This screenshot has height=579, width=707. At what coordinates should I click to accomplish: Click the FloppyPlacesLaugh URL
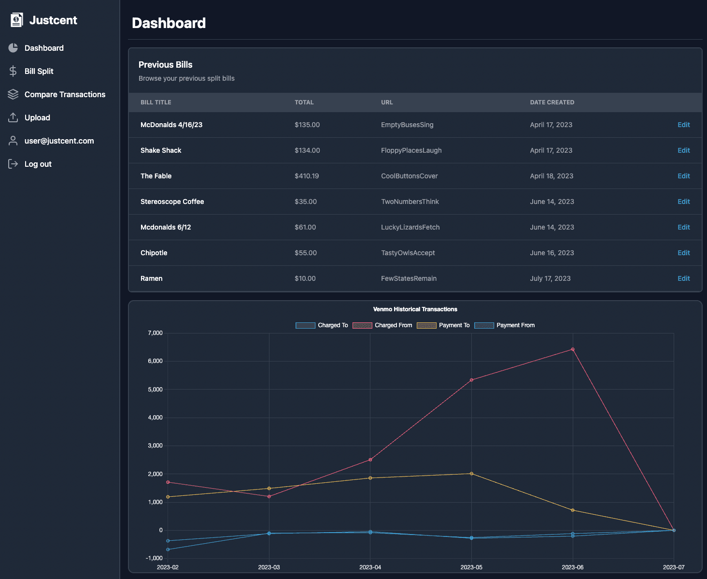pyautogui.click(x=411, y=150)
